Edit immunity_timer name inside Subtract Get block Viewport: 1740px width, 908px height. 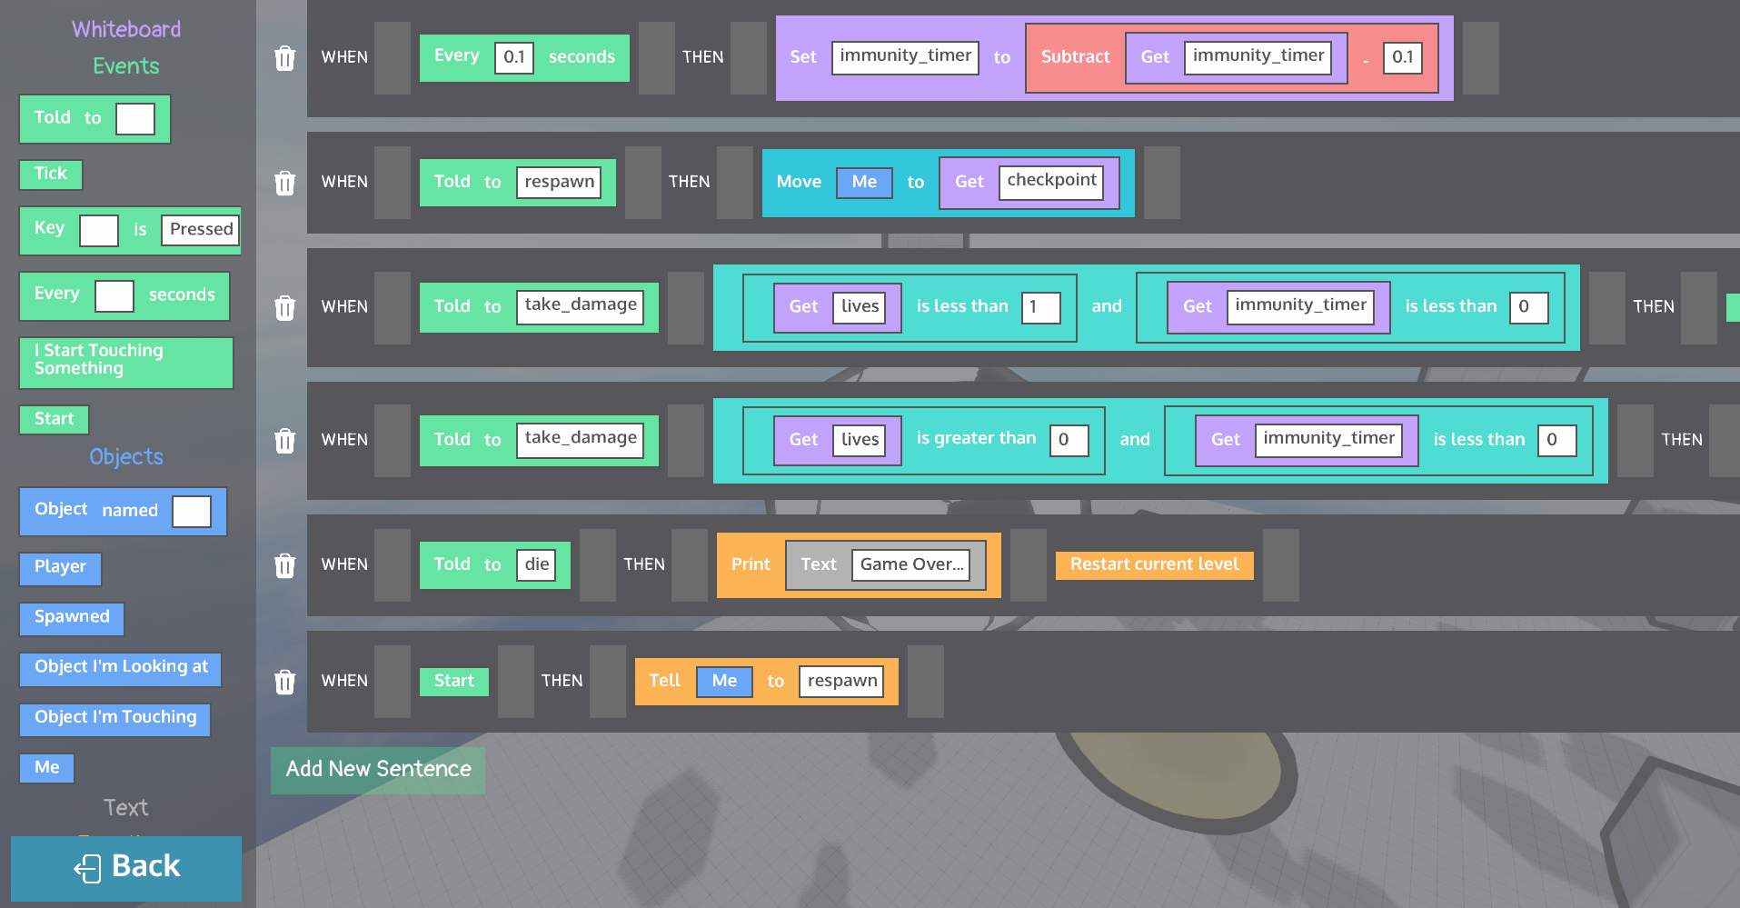pyautogui.click(x=1258, y=57)
